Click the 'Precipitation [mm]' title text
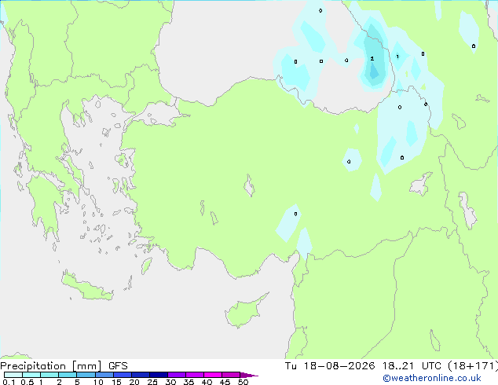 click(x=51, y=366)
